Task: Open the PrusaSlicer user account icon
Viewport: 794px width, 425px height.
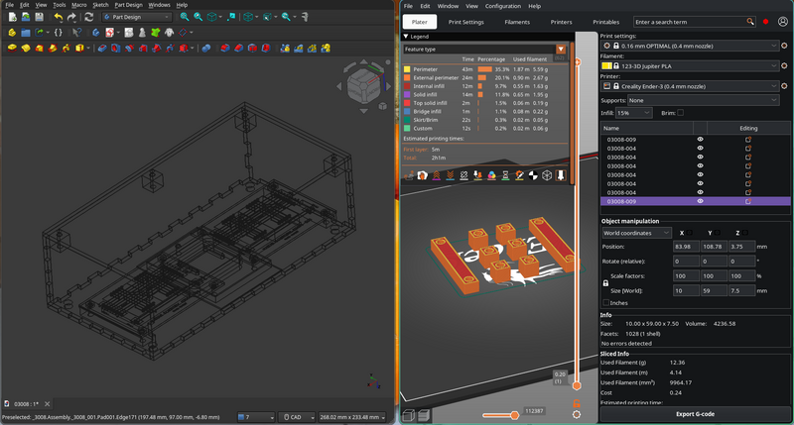Action: point(783,21)
